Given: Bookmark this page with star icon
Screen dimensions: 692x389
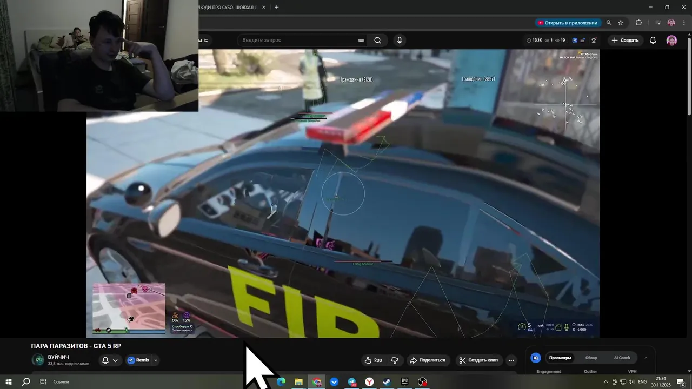Looking at the screenshot, I should [x=621, y=23].
